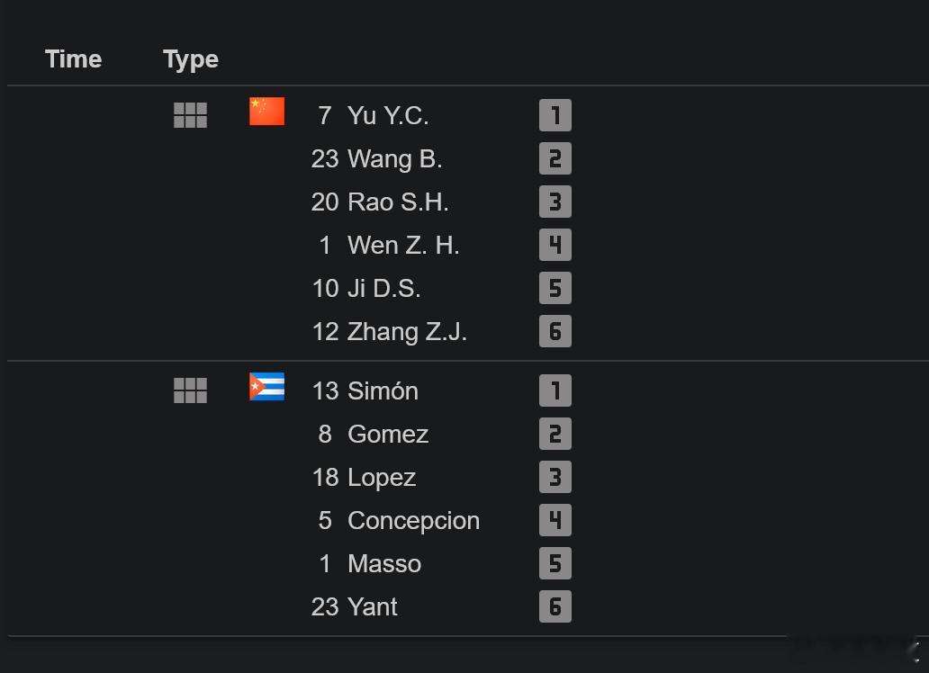Select player Concepcion
Screen dimensions: 929x673
(413, 521)
